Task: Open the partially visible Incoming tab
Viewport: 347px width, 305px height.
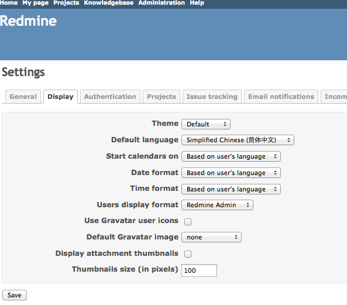Action: [334, 97]
